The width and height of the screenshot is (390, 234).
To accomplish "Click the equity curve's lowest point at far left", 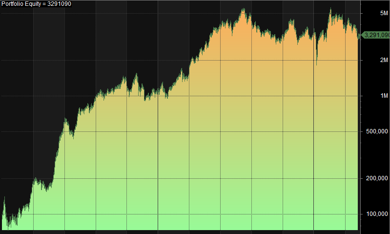I will (8, 229).
